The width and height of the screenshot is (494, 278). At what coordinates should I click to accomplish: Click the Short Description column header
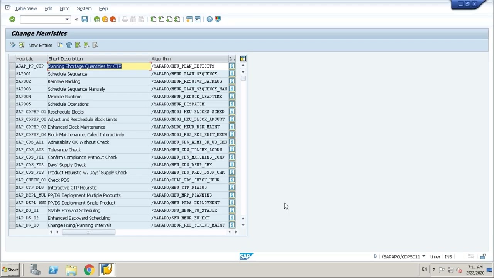click(x=99, y=59)
